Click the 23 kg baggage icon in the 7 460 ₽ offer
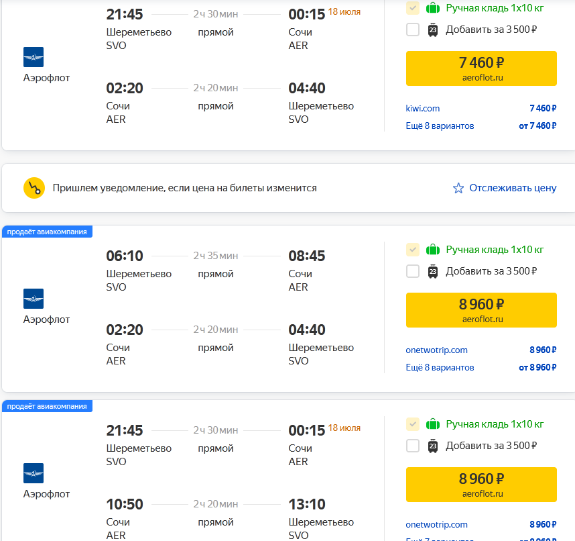The height and width of the screenshot is (541, 575). (433, 30)
